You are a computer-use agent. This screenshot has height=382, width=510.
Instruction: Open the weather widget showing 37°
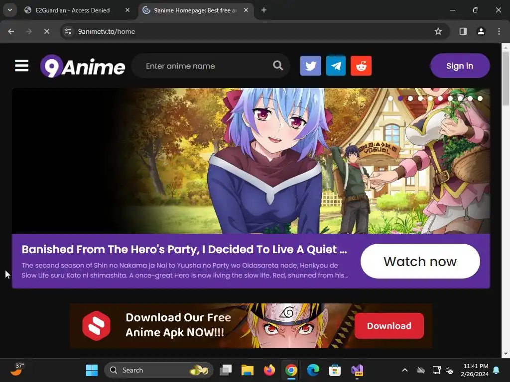click(x=17, y=370)
